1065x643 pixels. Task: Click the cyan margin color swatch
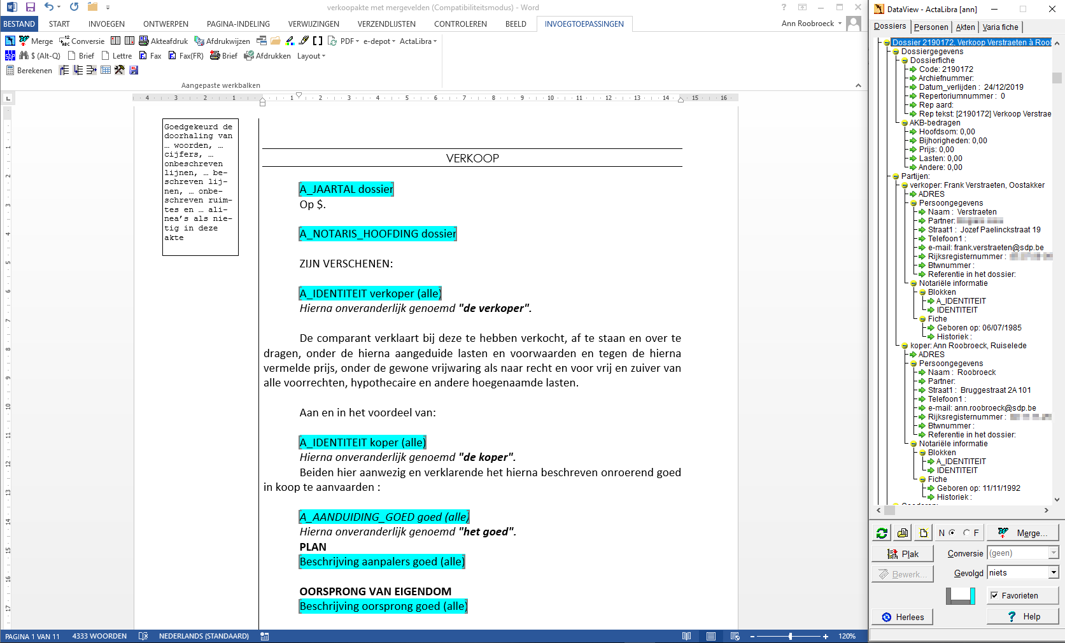[973, 596]
